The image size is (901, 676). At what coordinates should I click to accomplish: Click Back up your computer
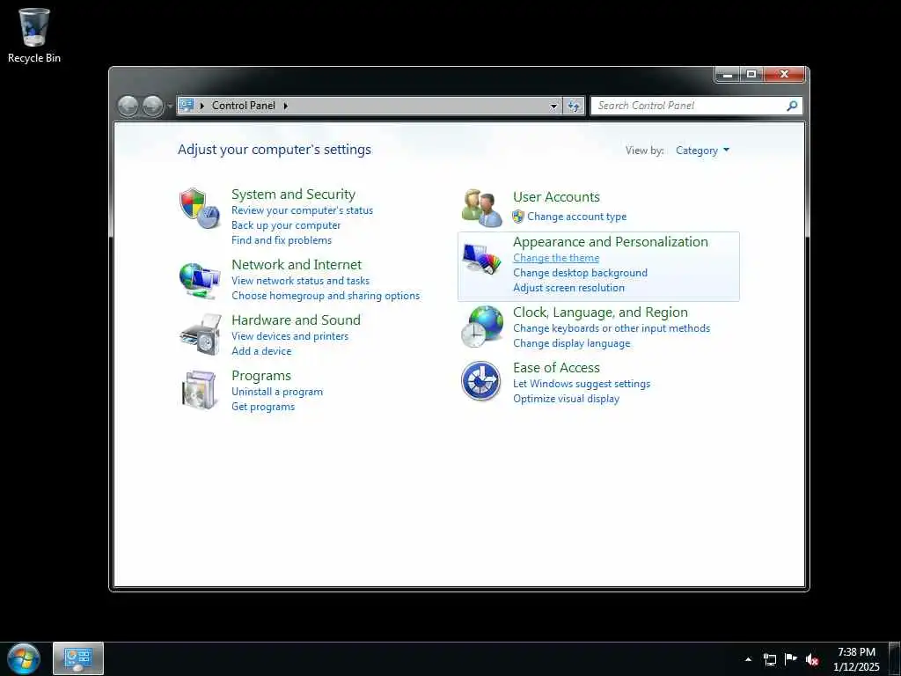coord(286,225)
